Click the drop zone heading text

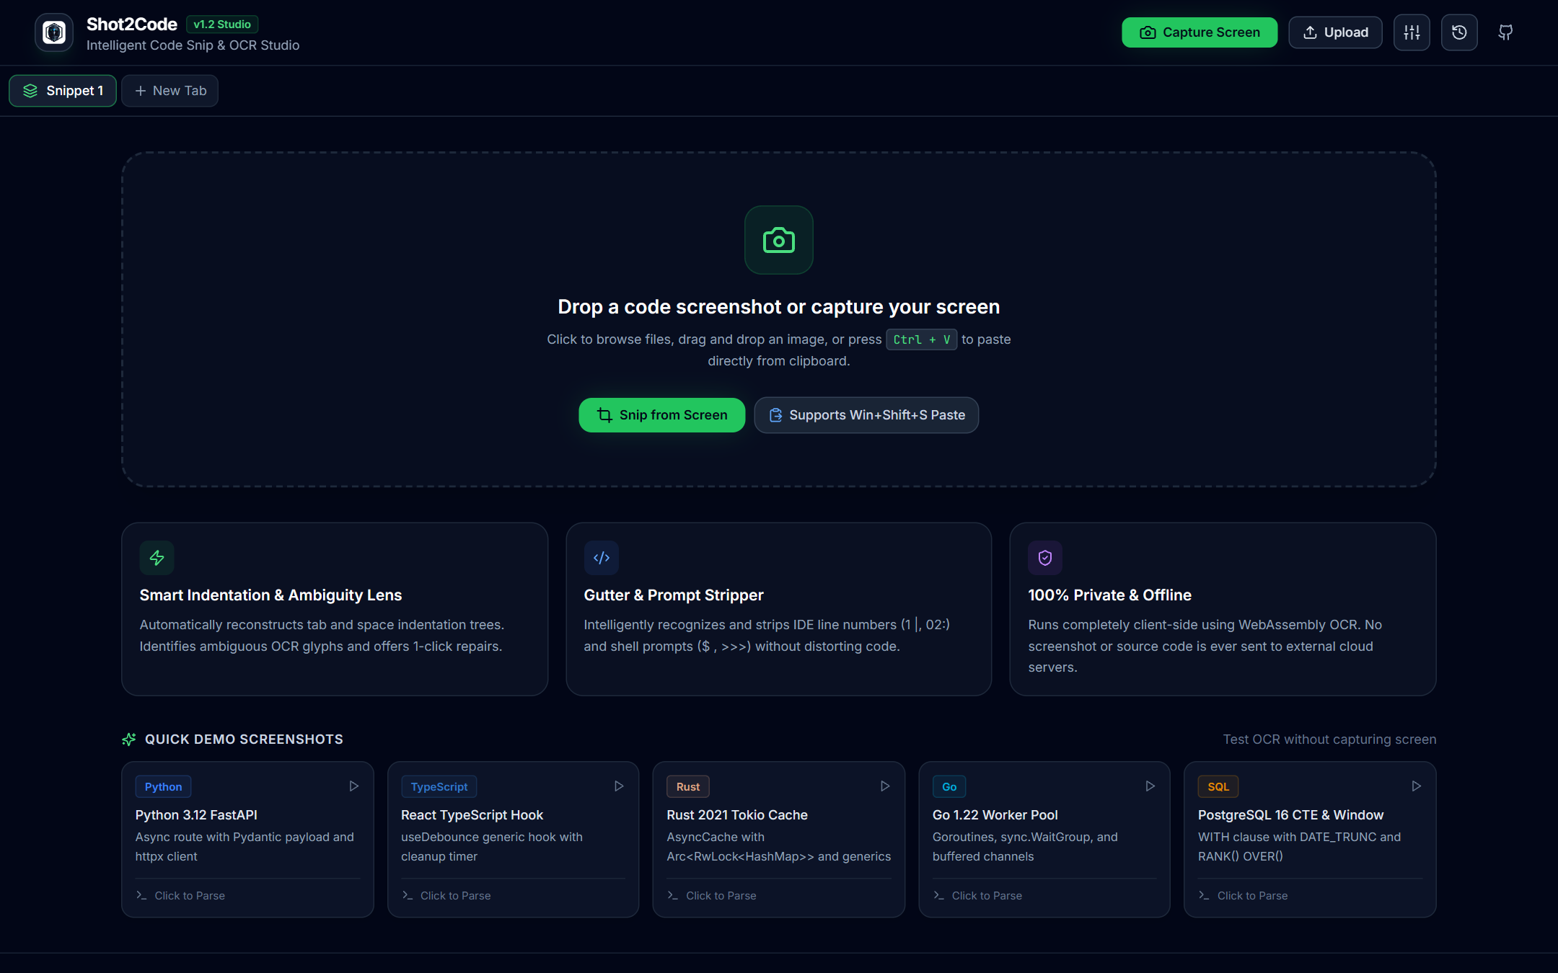779,307
